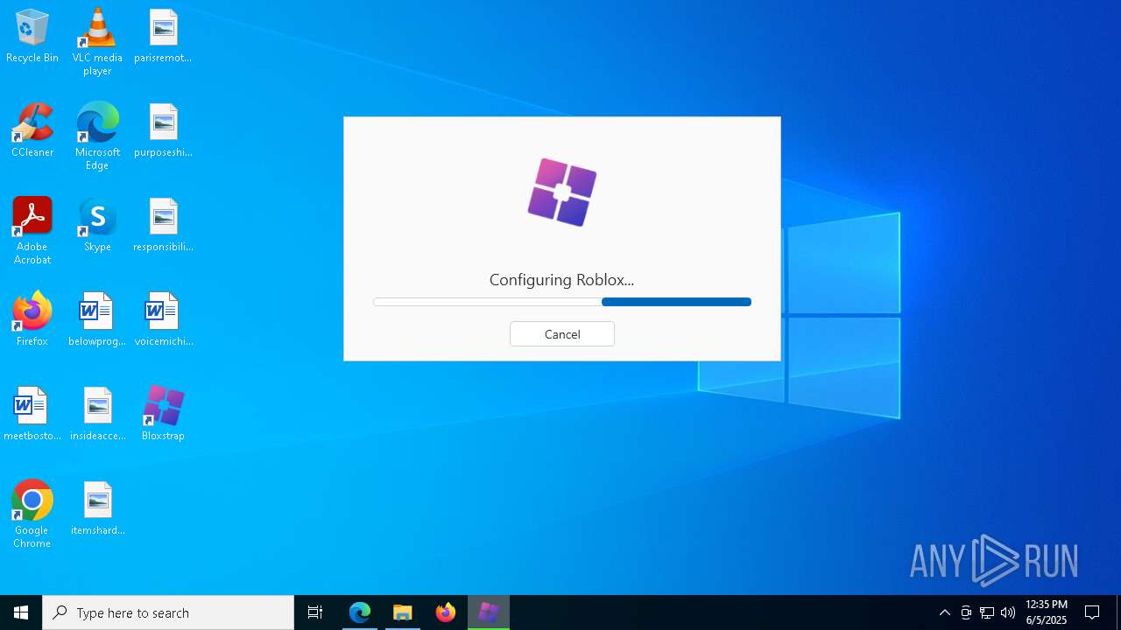Viewport: 1121px width, 630px height.
Task: Open the clock showing 12:35 PM
Action: (x=1047, y=612)
